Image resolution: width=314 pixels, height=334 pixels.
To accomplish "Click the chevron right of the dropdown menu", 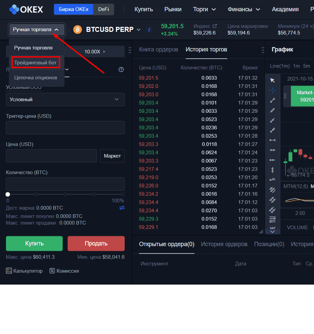I will [x=67, y=69].
